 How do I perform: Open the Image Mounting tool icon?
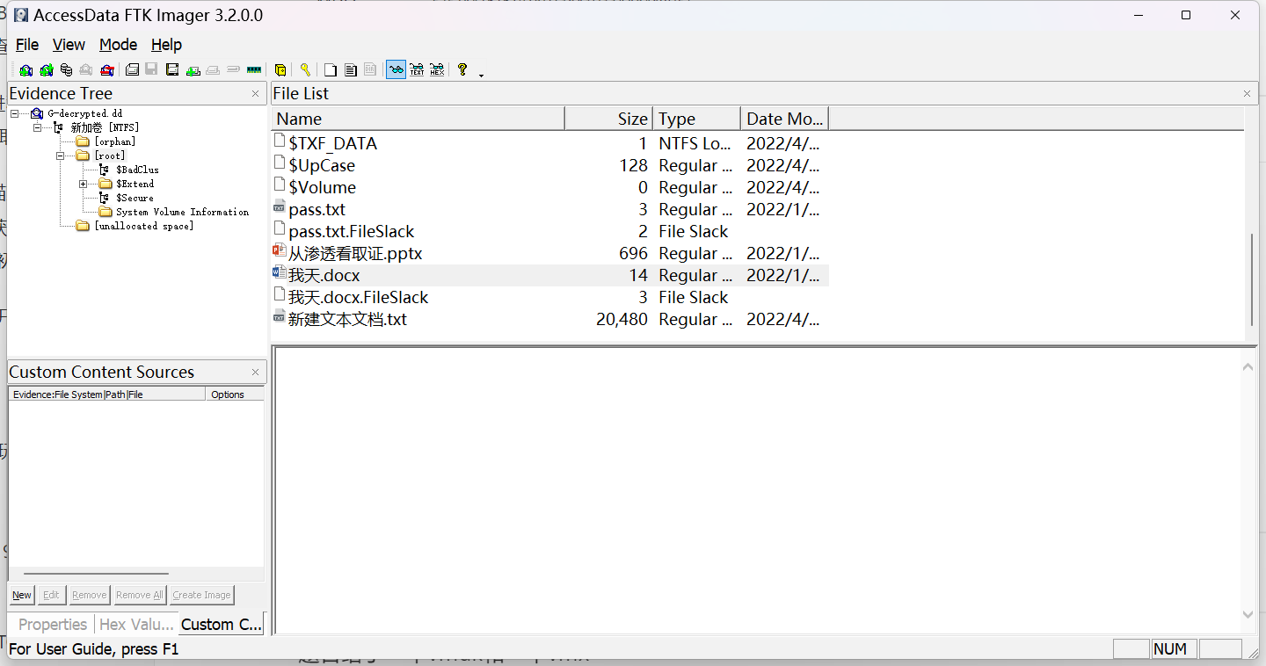point(66,70)
